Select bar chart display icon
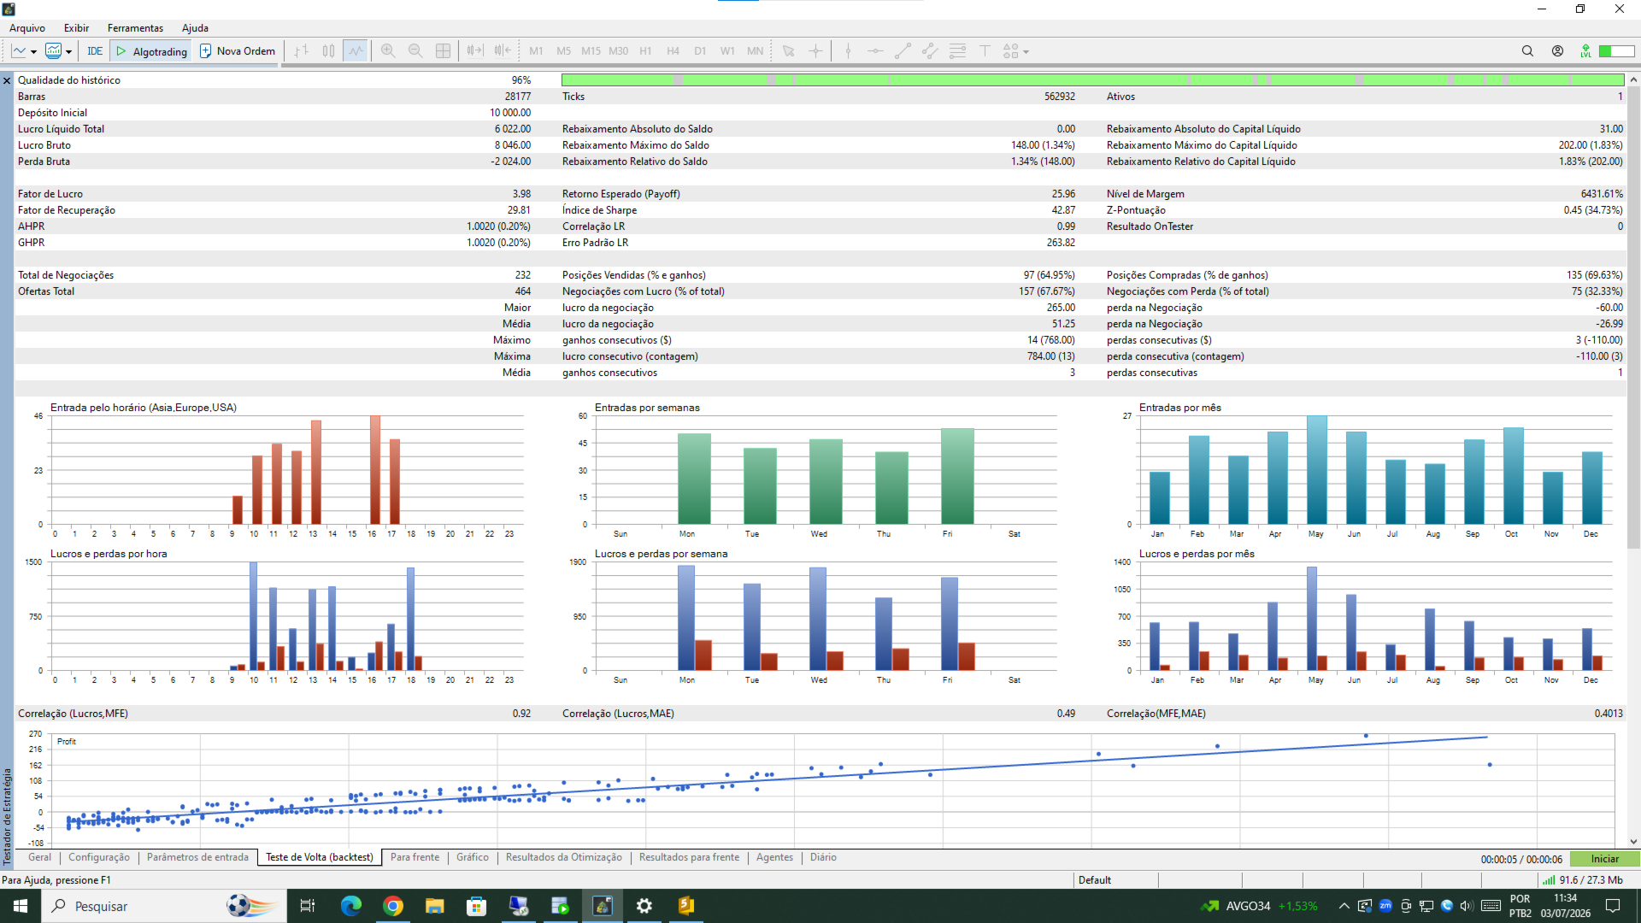Image resolution: width=1641 pixels, height=923 pixels. pos(301,51)
